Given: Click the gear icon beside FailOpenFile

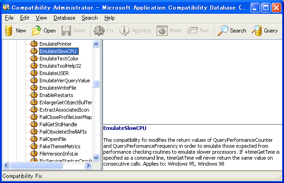Looking at the screenshot, I should tap(34, 139).
